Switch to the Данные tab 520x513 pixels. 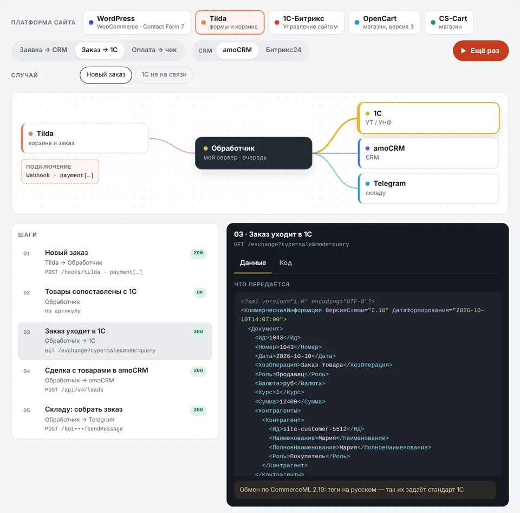click(253, 263)
